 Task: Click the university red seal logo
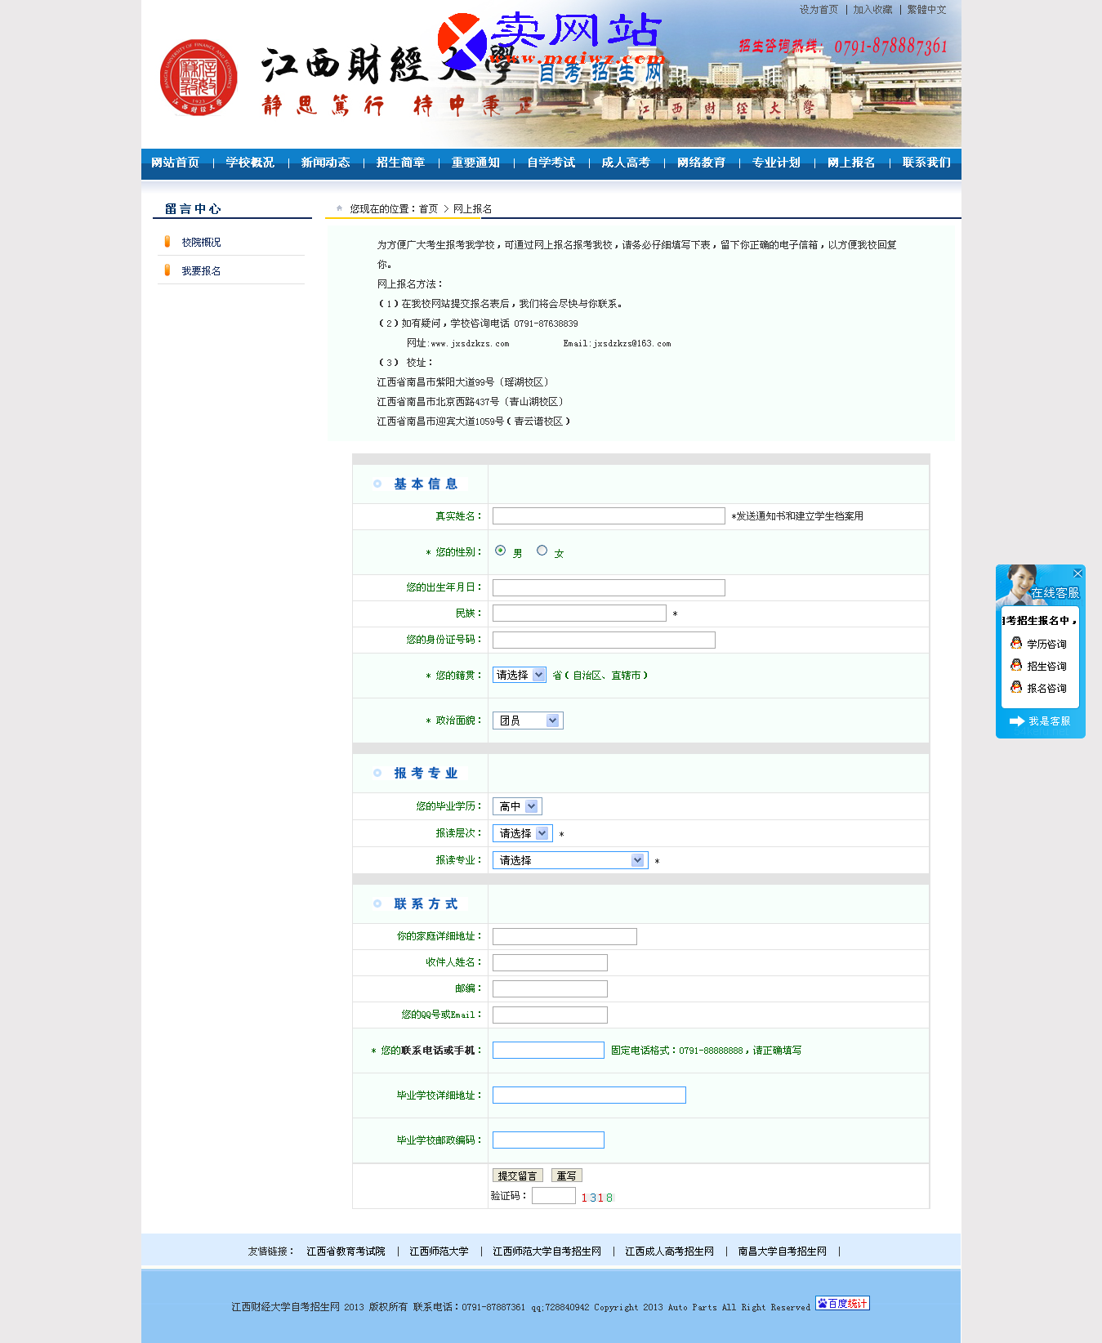coord(199,78)
